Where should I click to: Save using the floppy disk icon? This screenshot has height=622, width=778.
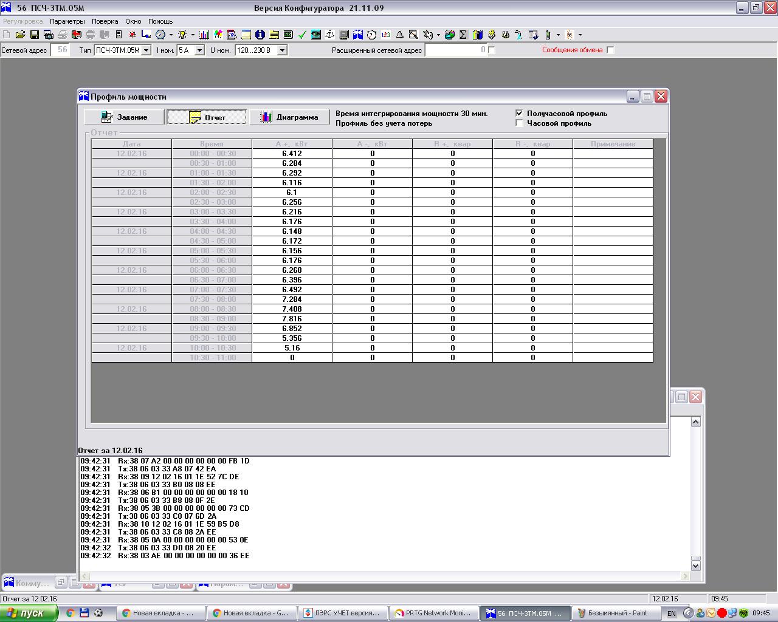click(x=35, y=35)
